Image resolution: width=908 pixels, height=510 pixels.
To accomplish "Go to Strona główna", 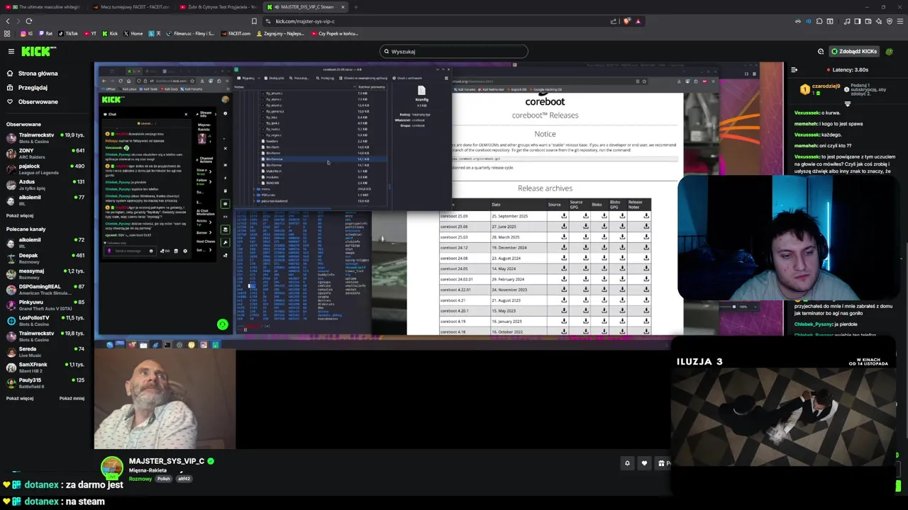I will pyautogui.click(x=38, y=74).
